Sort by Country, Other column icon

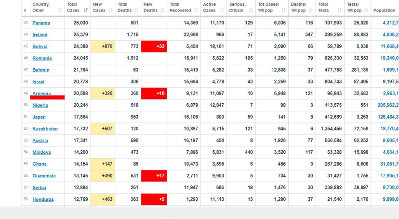[60, 11]
